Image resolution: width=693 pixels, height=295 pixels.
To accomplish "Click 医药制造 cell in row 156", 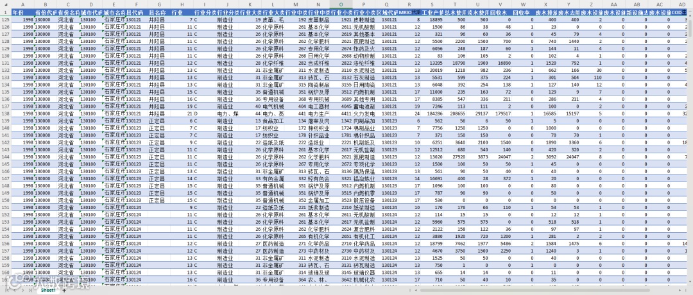I will [x=273, y=243].
